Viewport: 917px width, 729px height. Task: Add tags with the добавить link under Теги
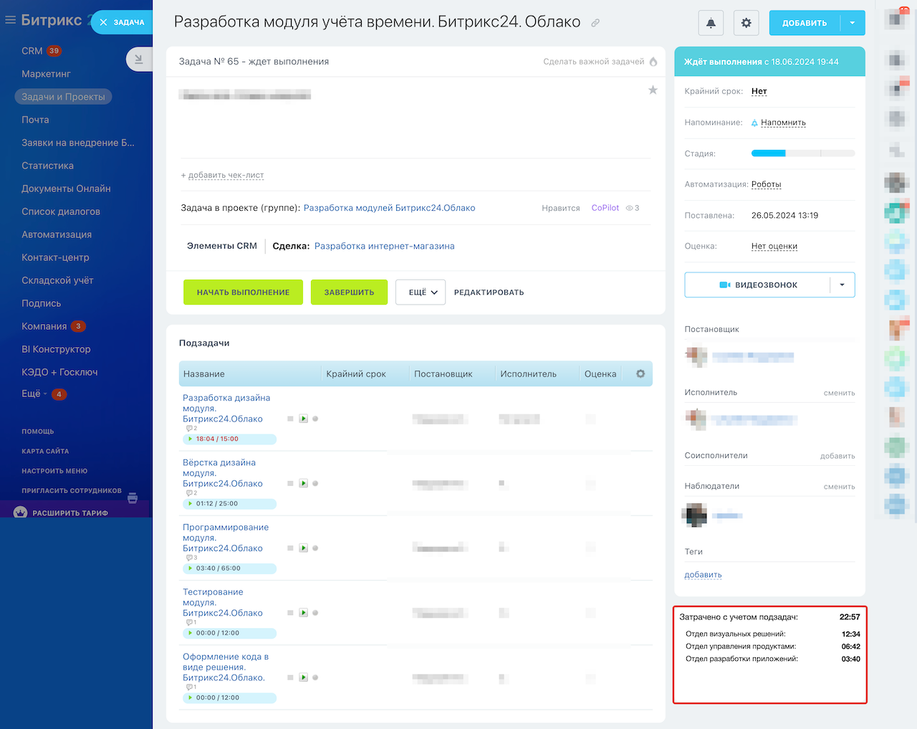click(x=704, y=575)
